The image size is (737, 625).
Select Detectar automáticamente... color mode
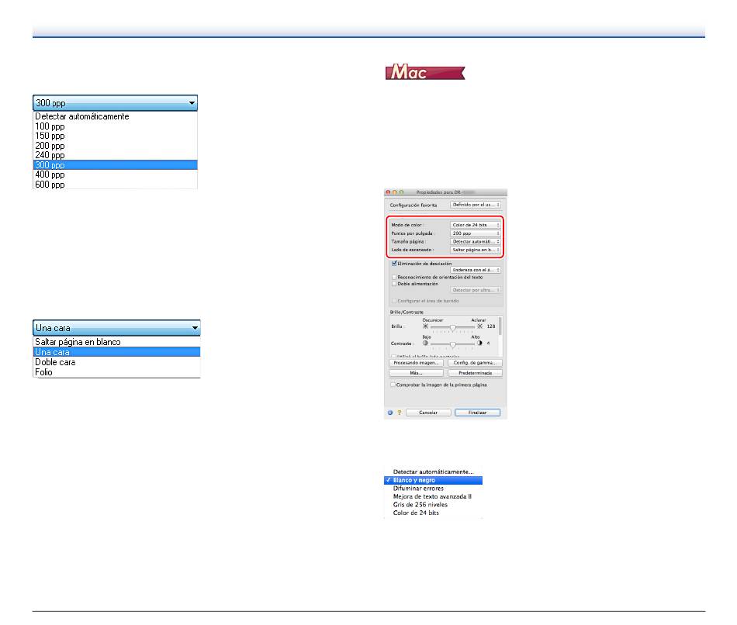434,471
